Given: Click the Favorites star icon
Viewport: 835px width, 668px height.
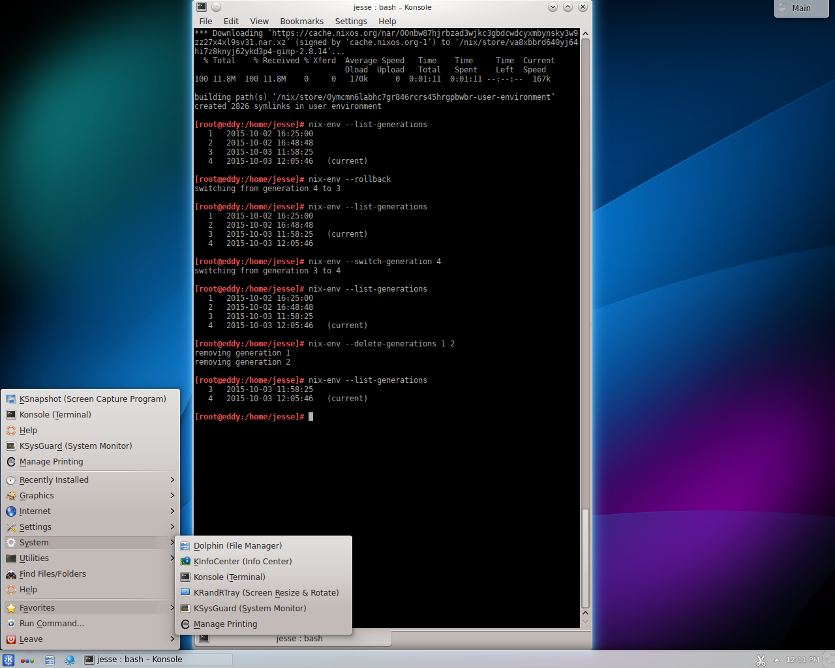Looking at the screenshot, I should 11,608.
